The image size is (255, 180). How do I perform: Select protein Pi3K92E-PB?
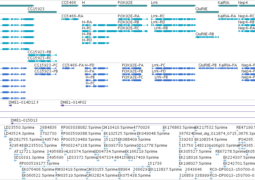132,74
